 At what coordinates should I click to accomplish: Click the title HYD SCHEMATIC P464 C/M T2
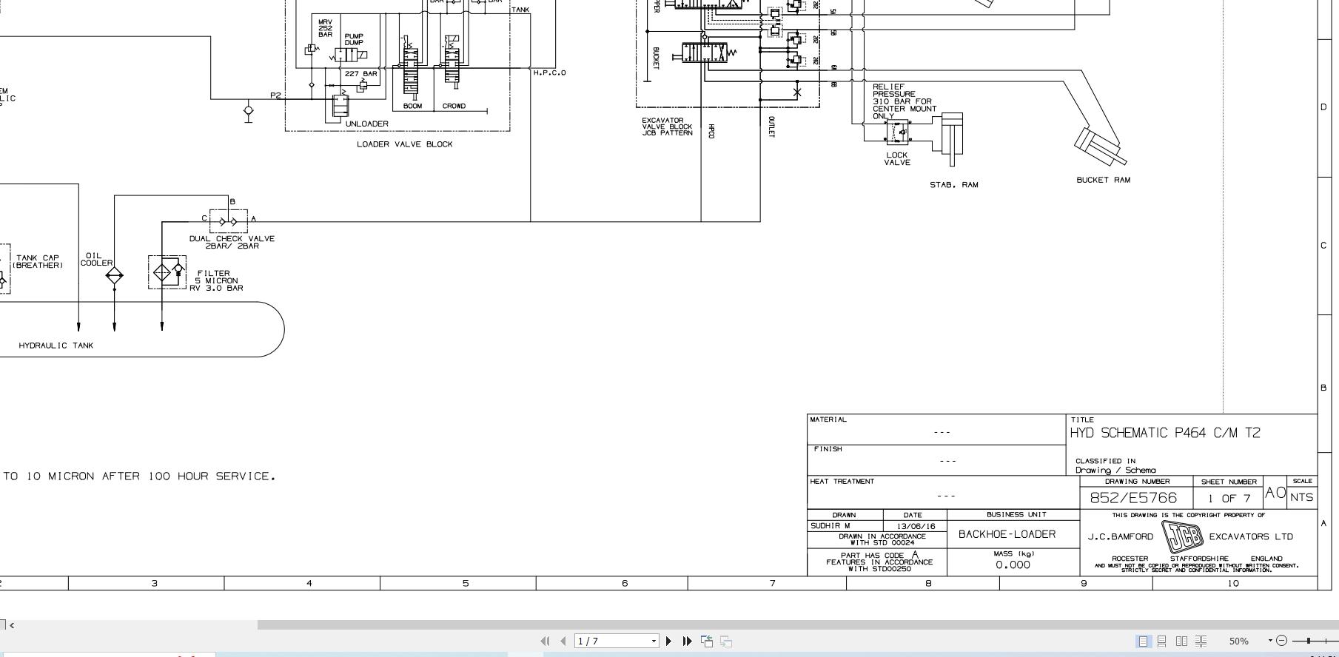coord(1165,433)
